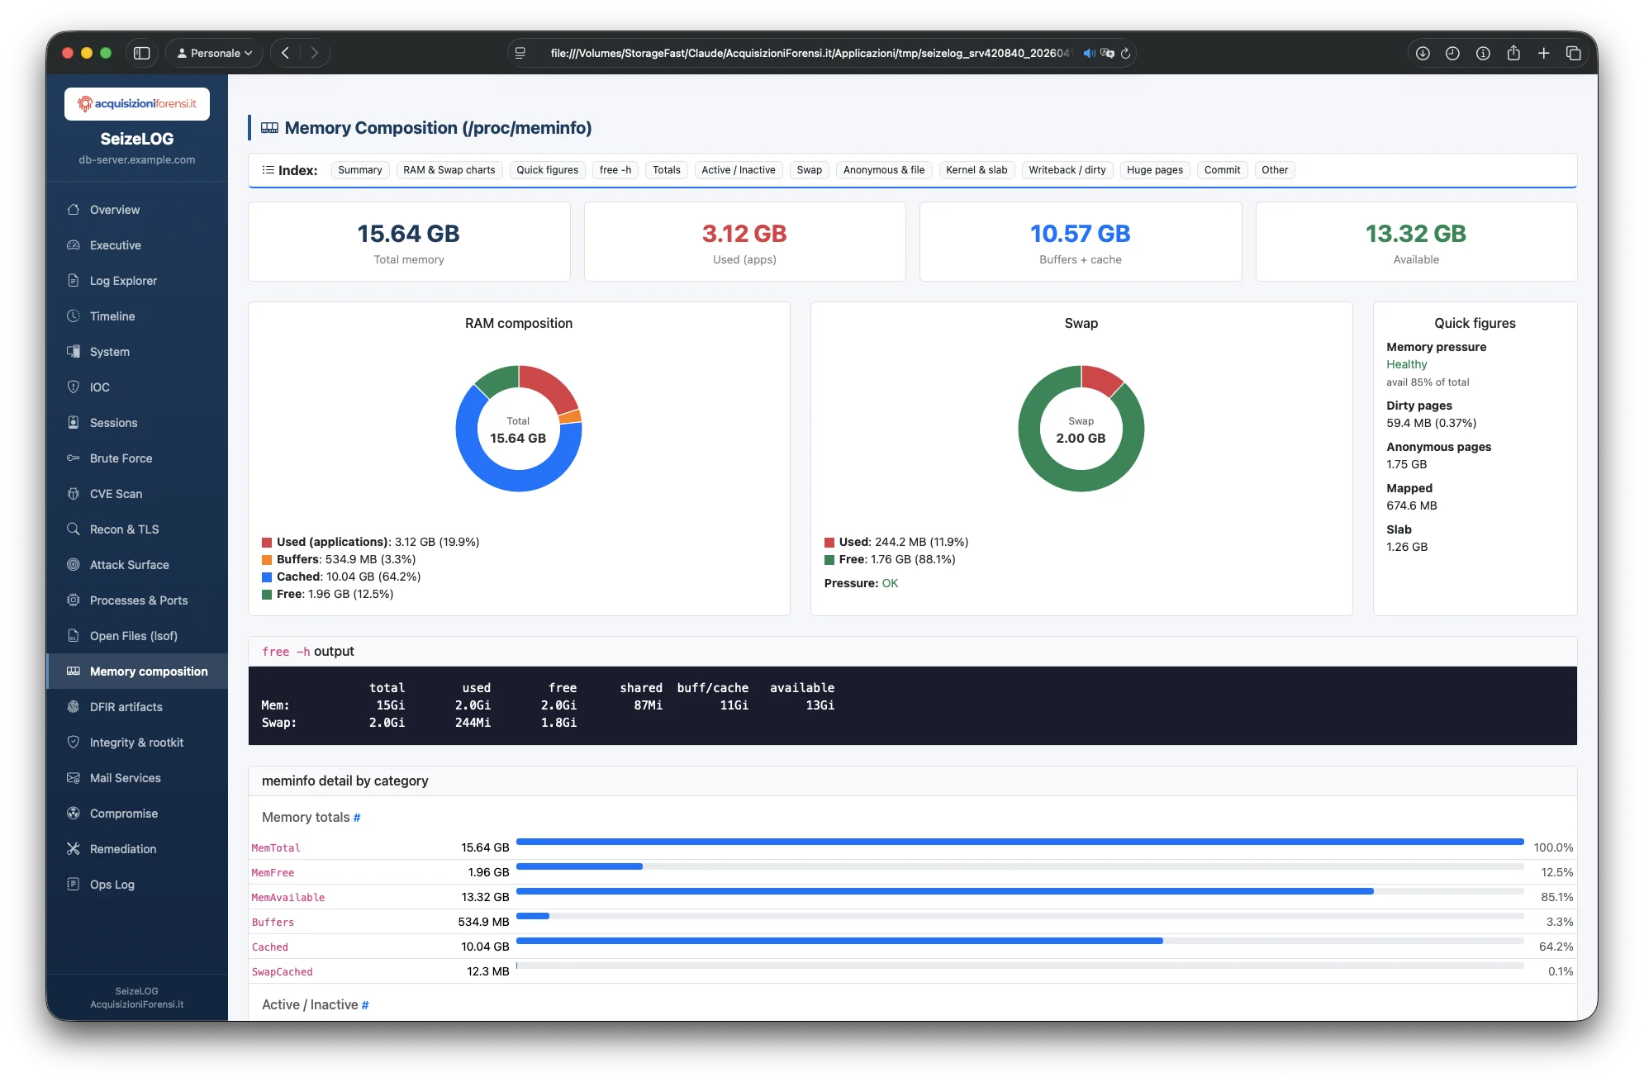The height and width of the screenshot is (1082, 1644).
Task: Click the back navigation arrow
Action: point(285,53)
